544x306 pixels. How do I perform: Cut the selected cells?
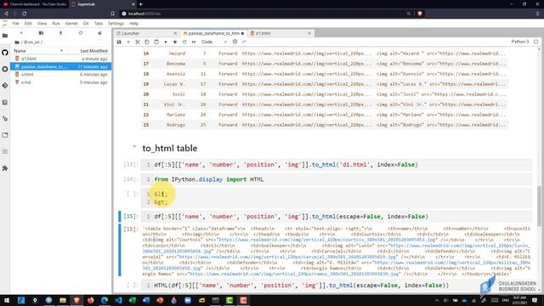(x=138, y=42)
